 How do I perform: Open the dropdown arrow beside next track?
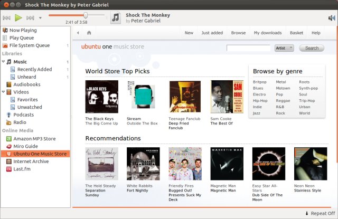pyautogui.click(x=40, y=18)
